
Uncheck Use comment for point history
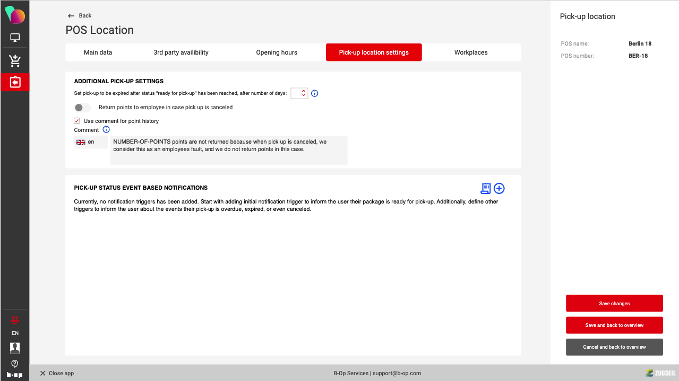(77, 121)
